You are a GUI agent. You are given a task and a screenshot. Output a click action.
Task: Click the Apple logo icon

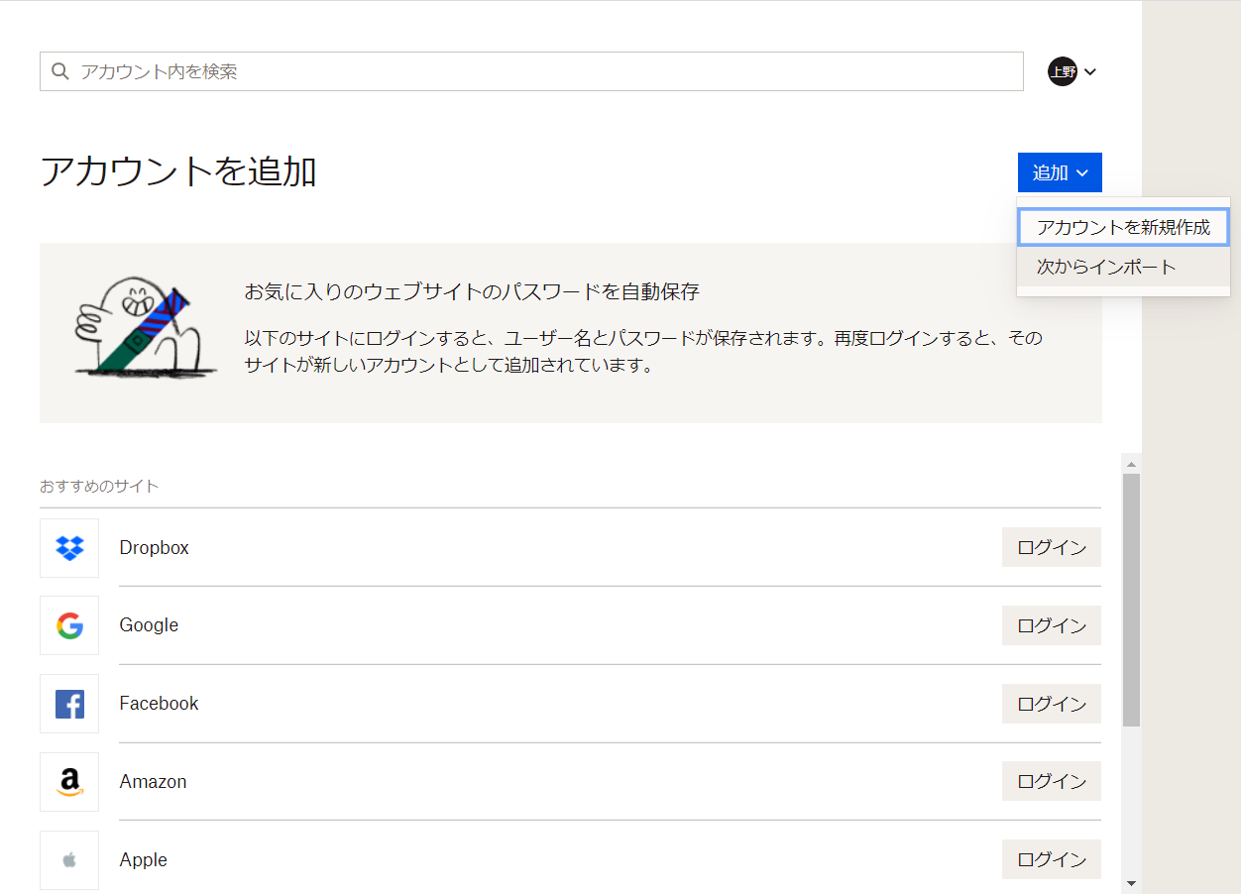point(69,860)
